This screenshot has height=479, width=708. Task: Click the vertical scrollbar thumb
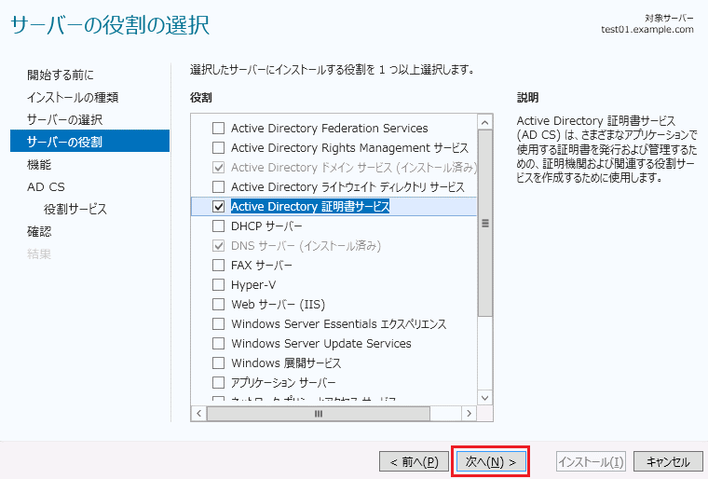pos(485,224)
